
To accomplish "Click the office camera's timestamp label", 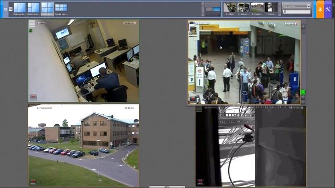I will 129,23.
